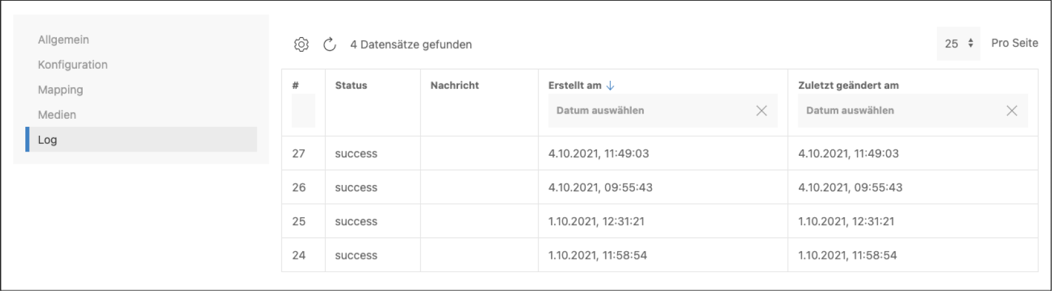Select log entry number 26
The height and width of the screenshot is (291, 1052).
pos(299,187)
